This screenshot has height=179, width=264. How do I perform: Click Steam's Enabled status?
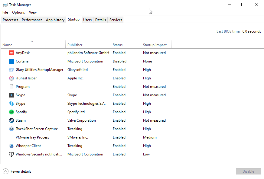(x=119, y=120)
